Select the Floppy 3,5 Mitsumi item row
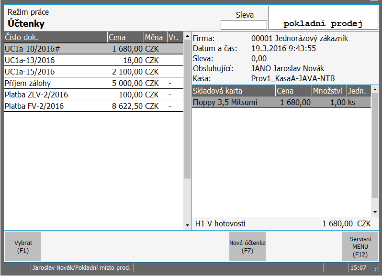This screenshot has width=382, height=276. point(281,102)
